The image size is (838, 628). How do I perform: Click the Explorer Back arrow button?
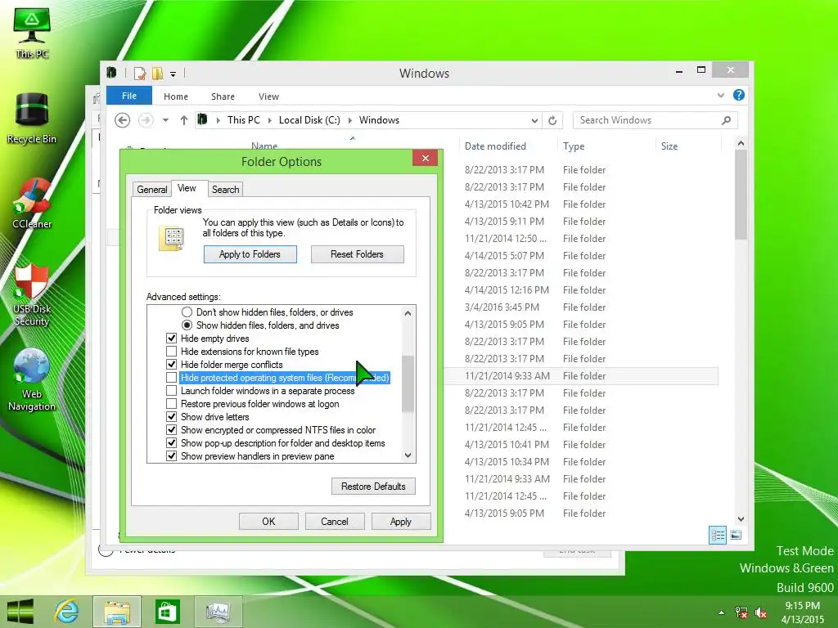pos(123,120)
